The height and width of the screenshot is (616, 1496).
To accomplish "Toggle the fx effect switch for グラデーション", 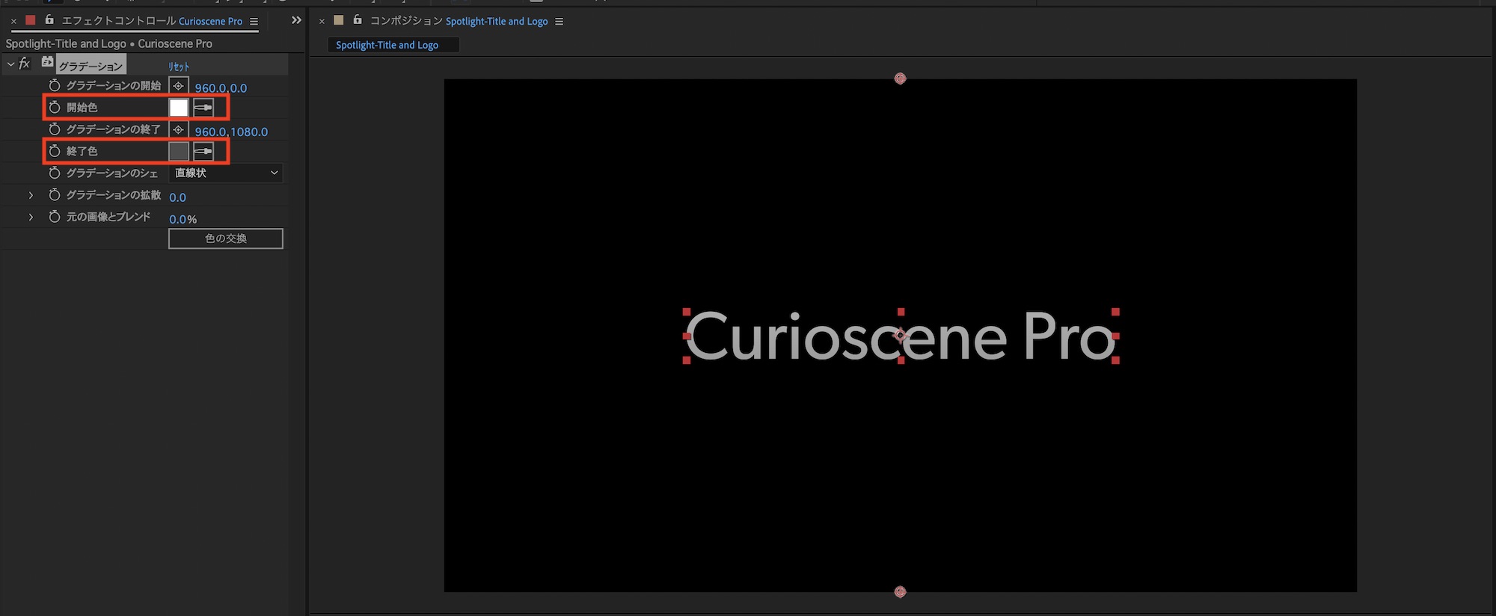I will (25, 64).
